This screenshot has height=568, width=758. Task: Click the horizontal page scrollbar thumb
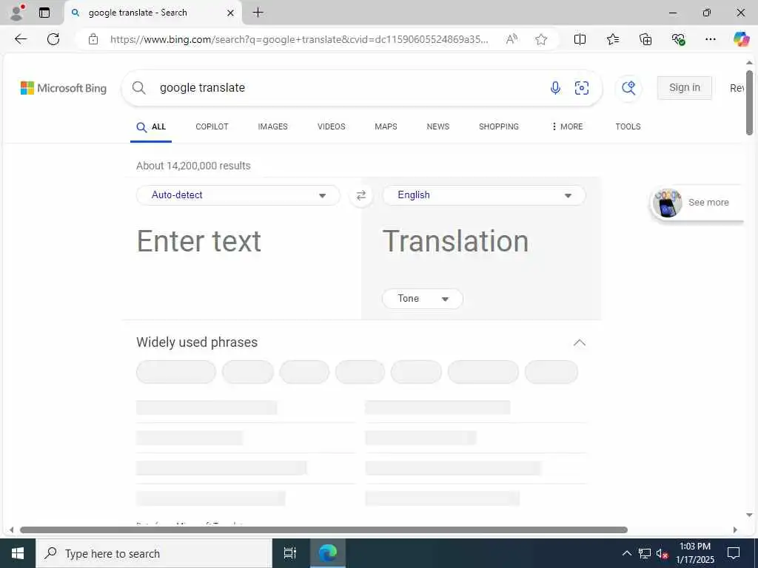pyautogui.click(x=323, y=530)
